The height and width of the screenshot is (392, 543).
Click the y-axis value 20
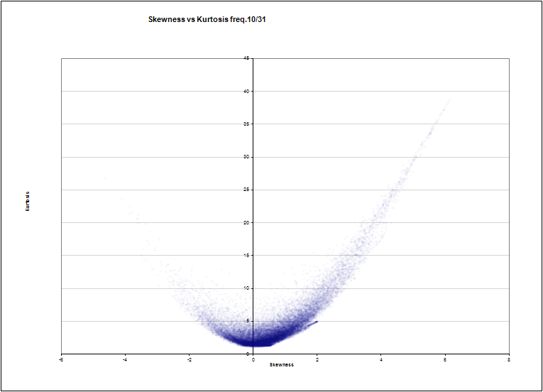pos(246,222)
